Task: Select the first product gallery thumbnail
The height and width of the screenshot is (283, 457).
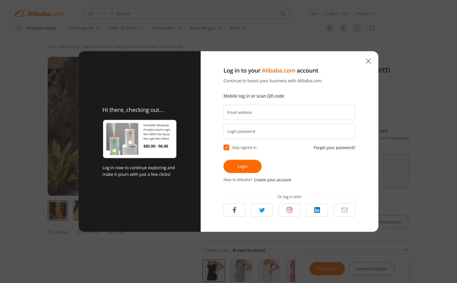Action: [58, 211]
